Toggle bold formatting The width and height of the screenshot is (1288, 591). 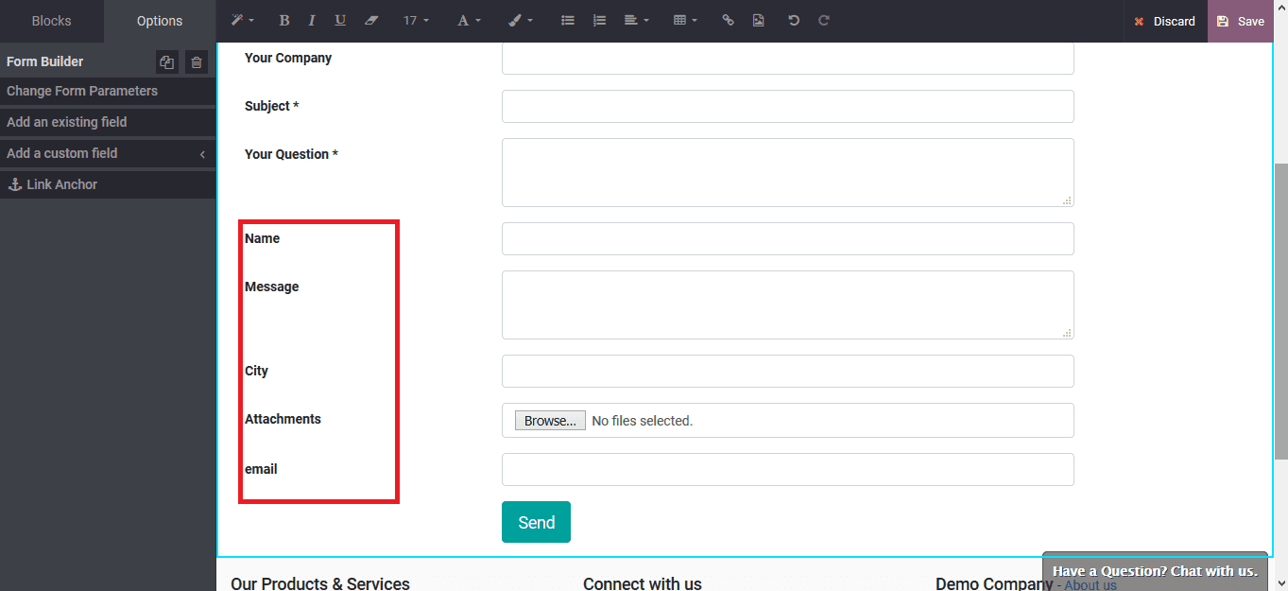point(284,21)
